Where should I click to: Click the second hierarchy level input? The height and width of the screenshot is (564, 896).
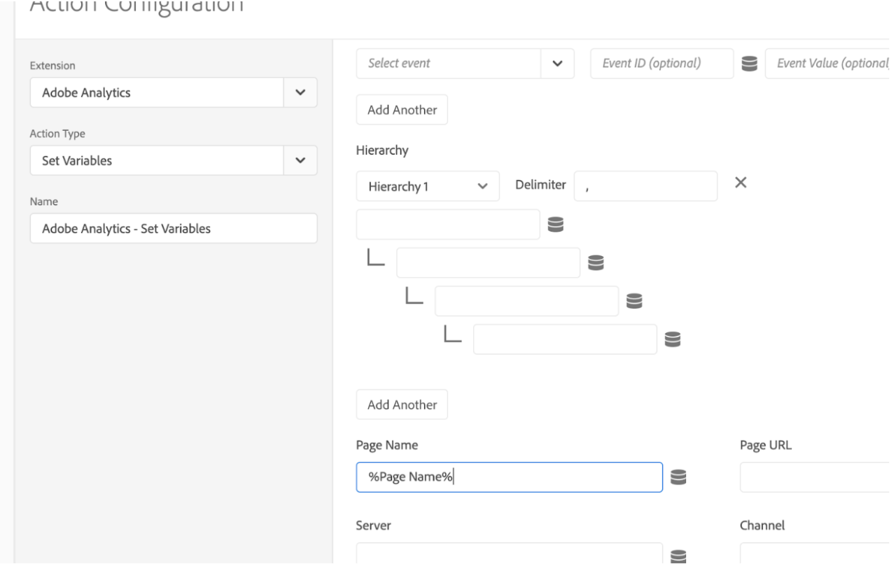pyautogui.click(x=488, y=262)
